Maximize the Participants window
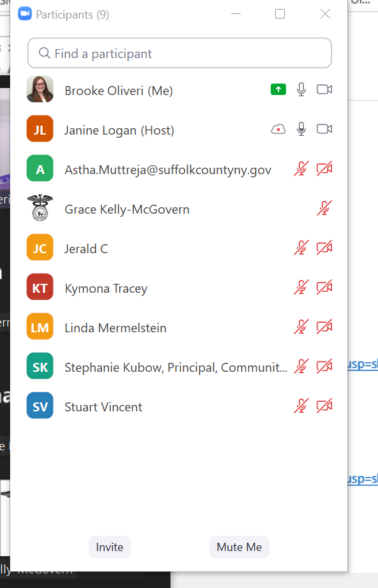The image size is (378, 588). coord(280,14)
